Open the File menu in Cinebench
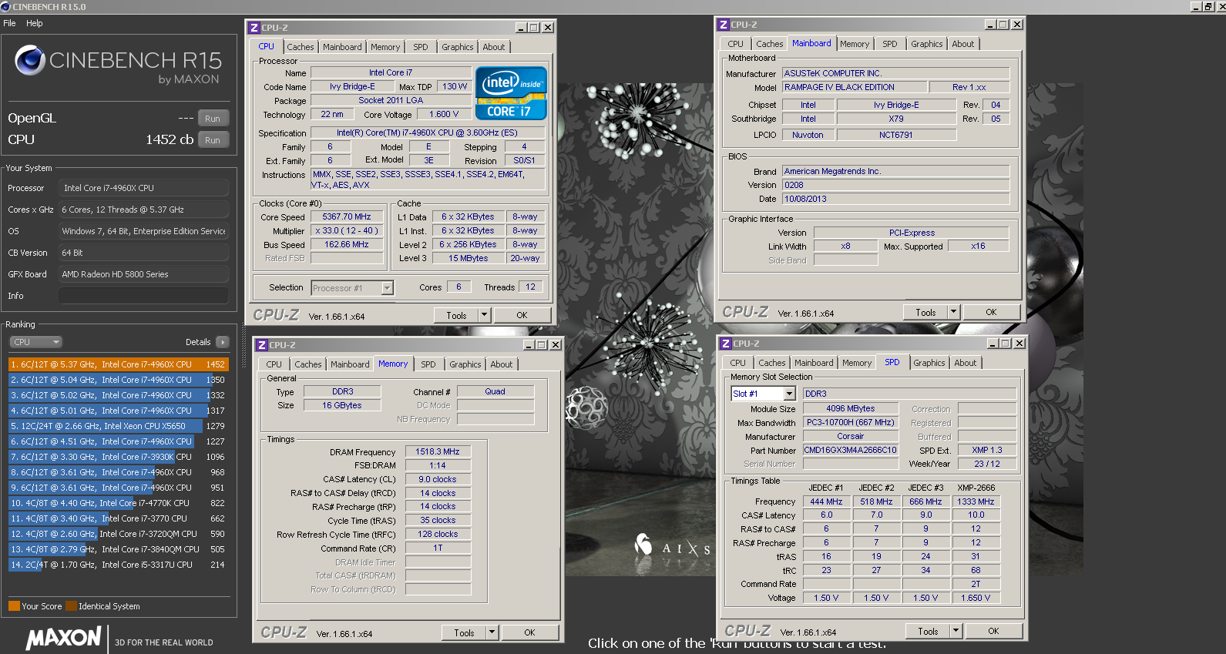Image resolution: width=1226 pixels, height=654 pixels. click(9, 23)
